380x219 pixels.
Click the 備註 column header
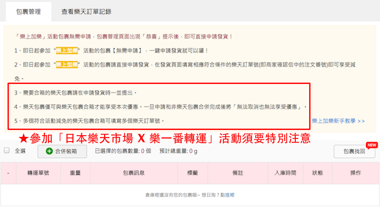coord(238,173)
